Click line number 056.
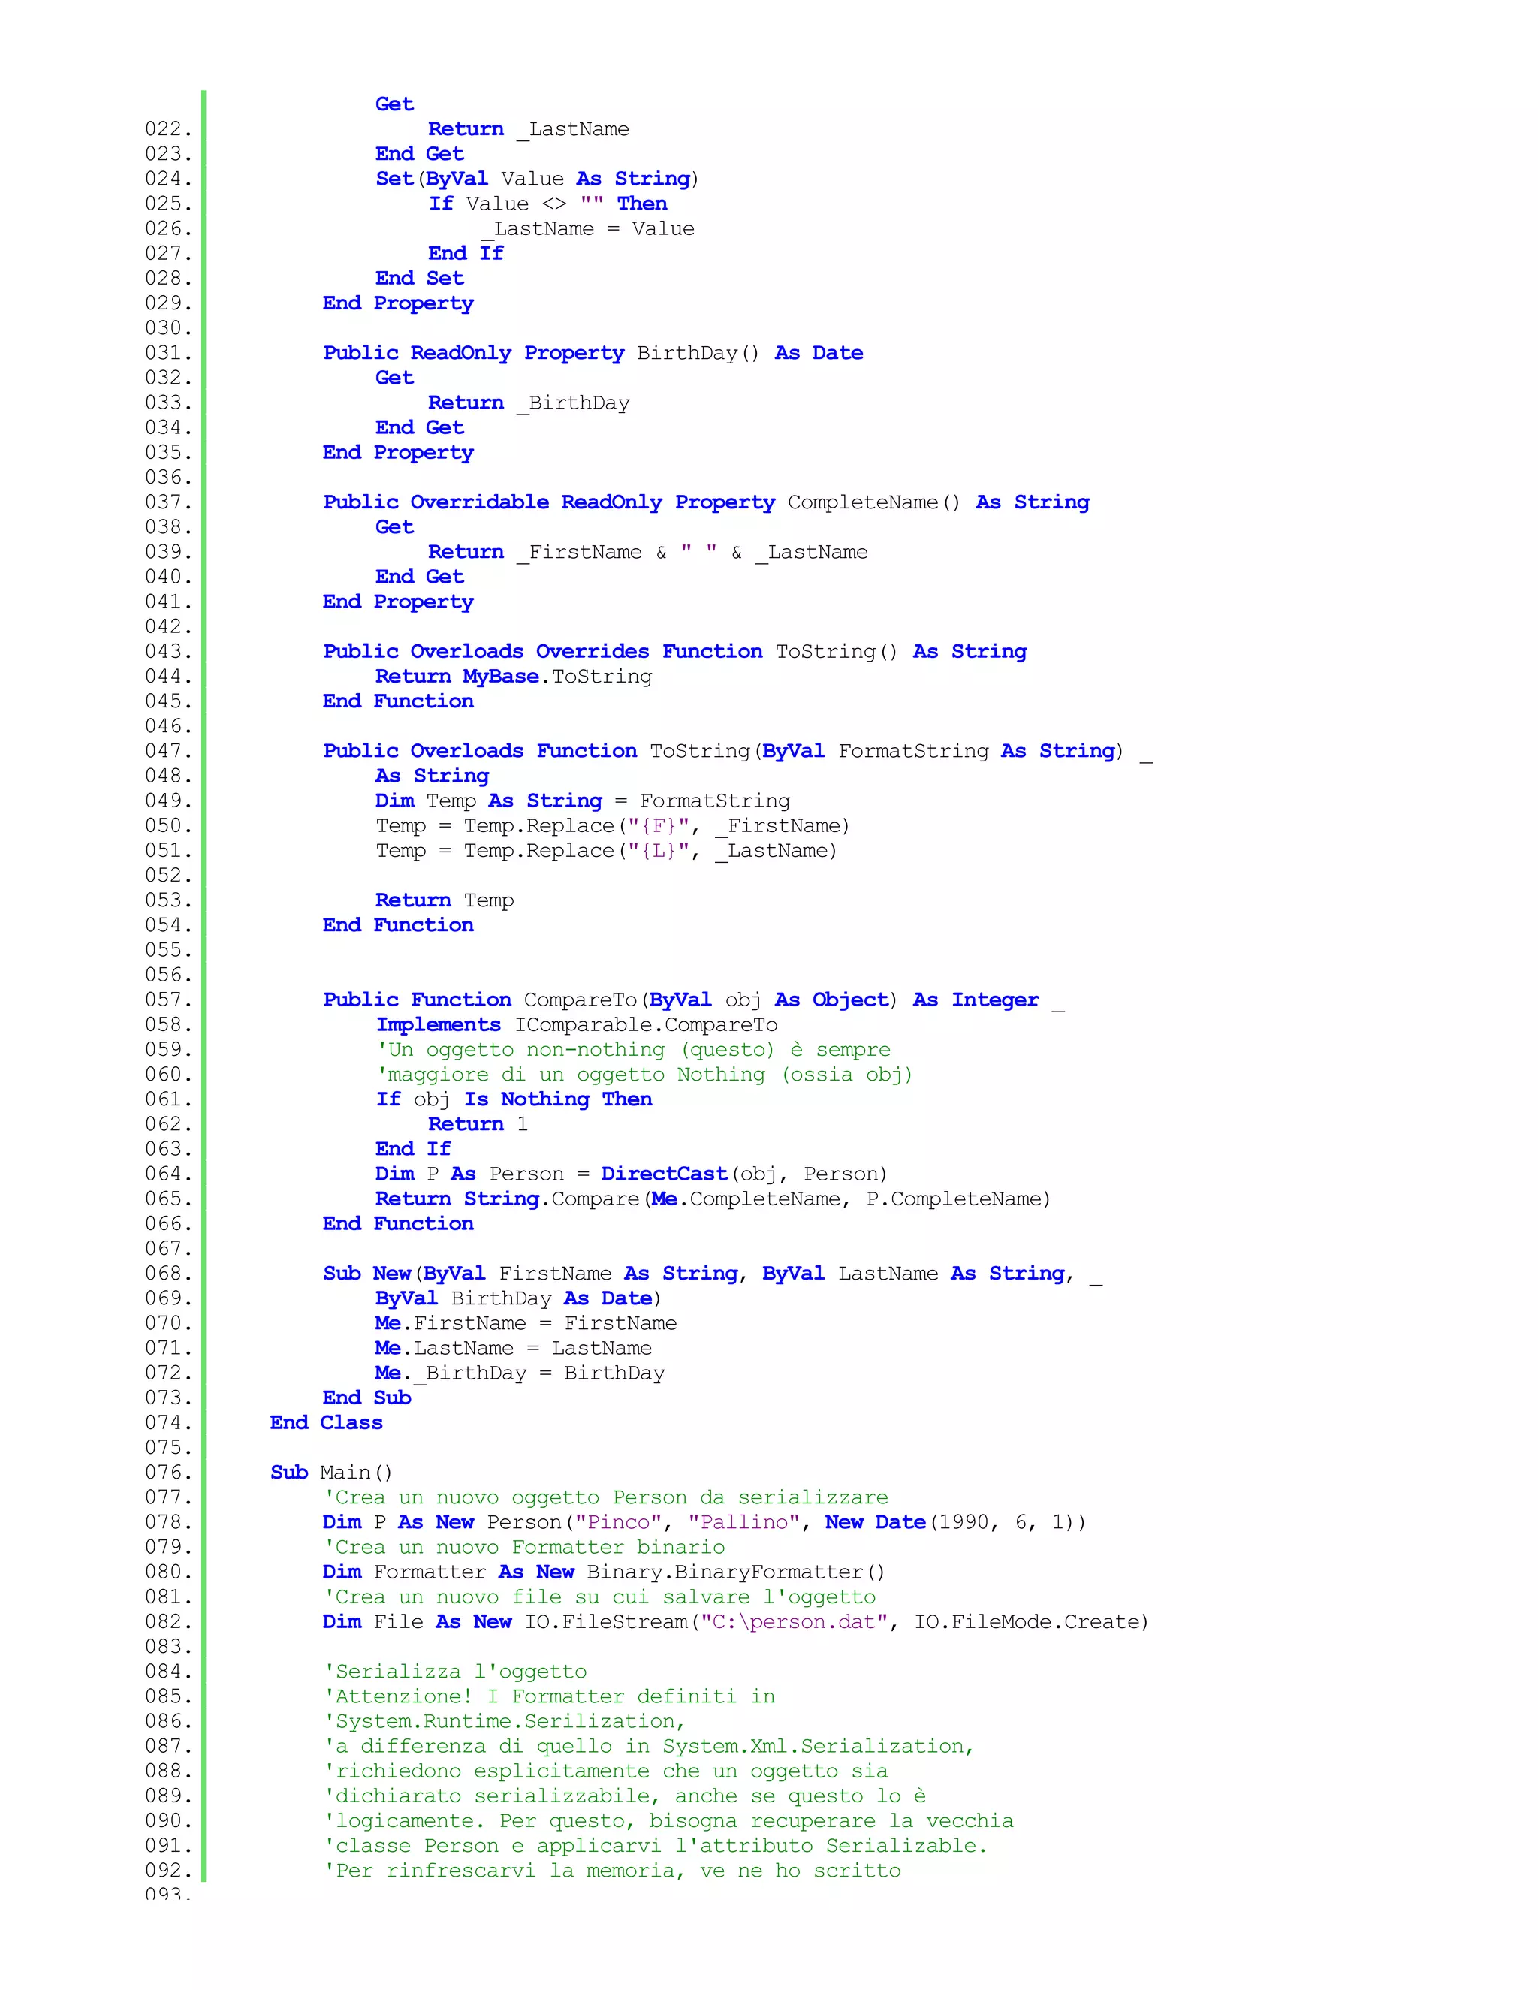Viewport: 1538px width, 1990px height. click(168, 975)
